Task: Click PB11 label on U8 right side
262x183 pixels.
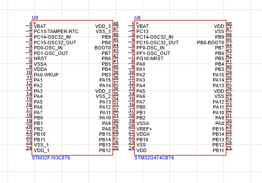Action: tap(218, 150)
